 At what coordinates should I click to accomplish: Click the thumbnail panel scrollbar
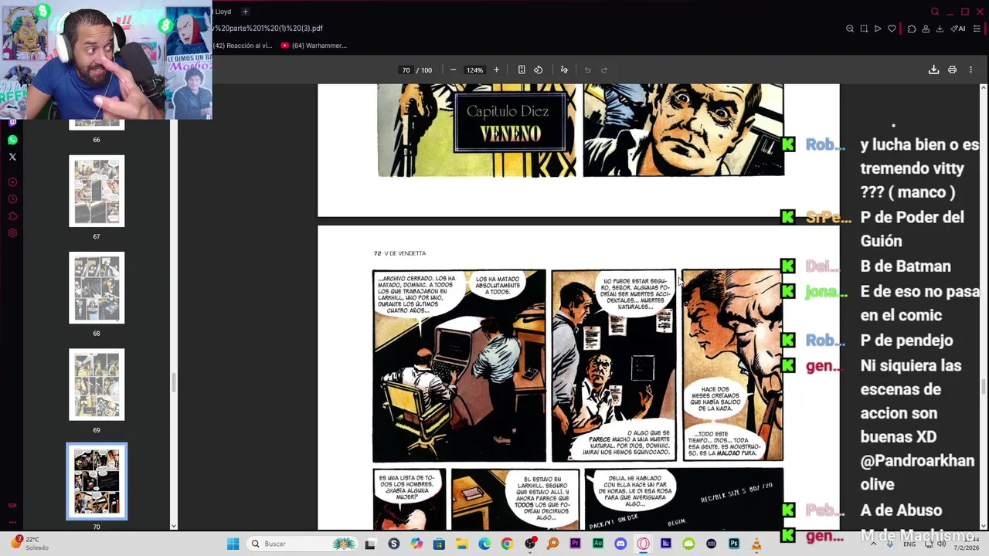pyautogui.click(x=173, y=382)
